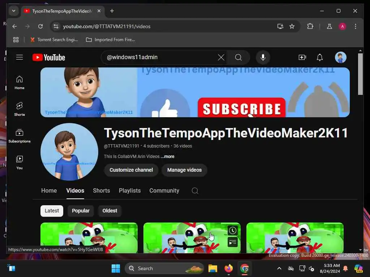Open Chrome three-dot menu
The width and height of the screenshot is (370, 277).
pyautogui.click(x=356, y=26)
